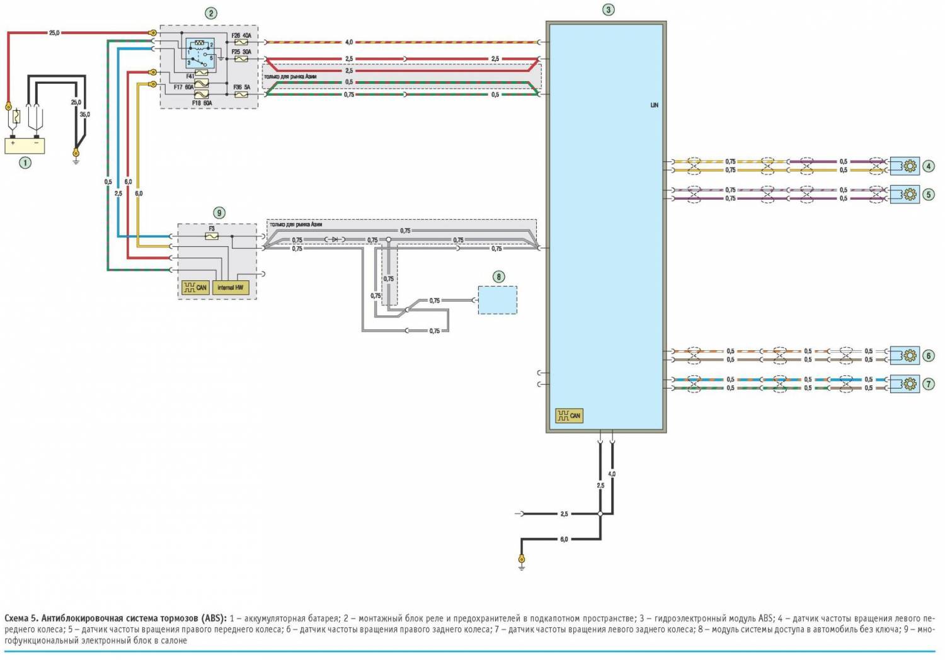Viewport: 945px width, 660px height.
Task: Click the F36 5A fuse symbol
Action: tap(241, 94)
